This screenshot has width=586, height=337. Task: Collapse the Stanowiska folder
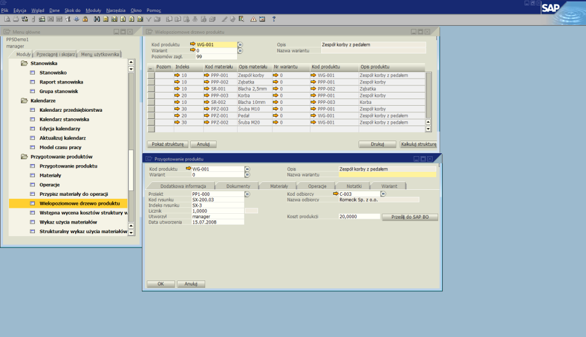24,64
